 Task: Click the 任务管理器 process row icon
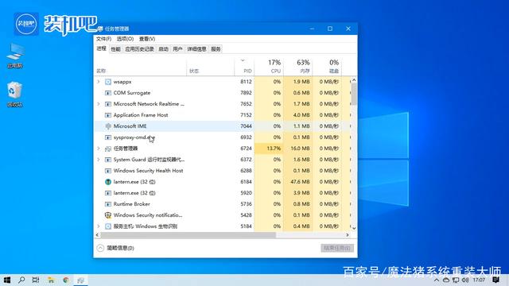pyautogui.click(x=108, y=149)
